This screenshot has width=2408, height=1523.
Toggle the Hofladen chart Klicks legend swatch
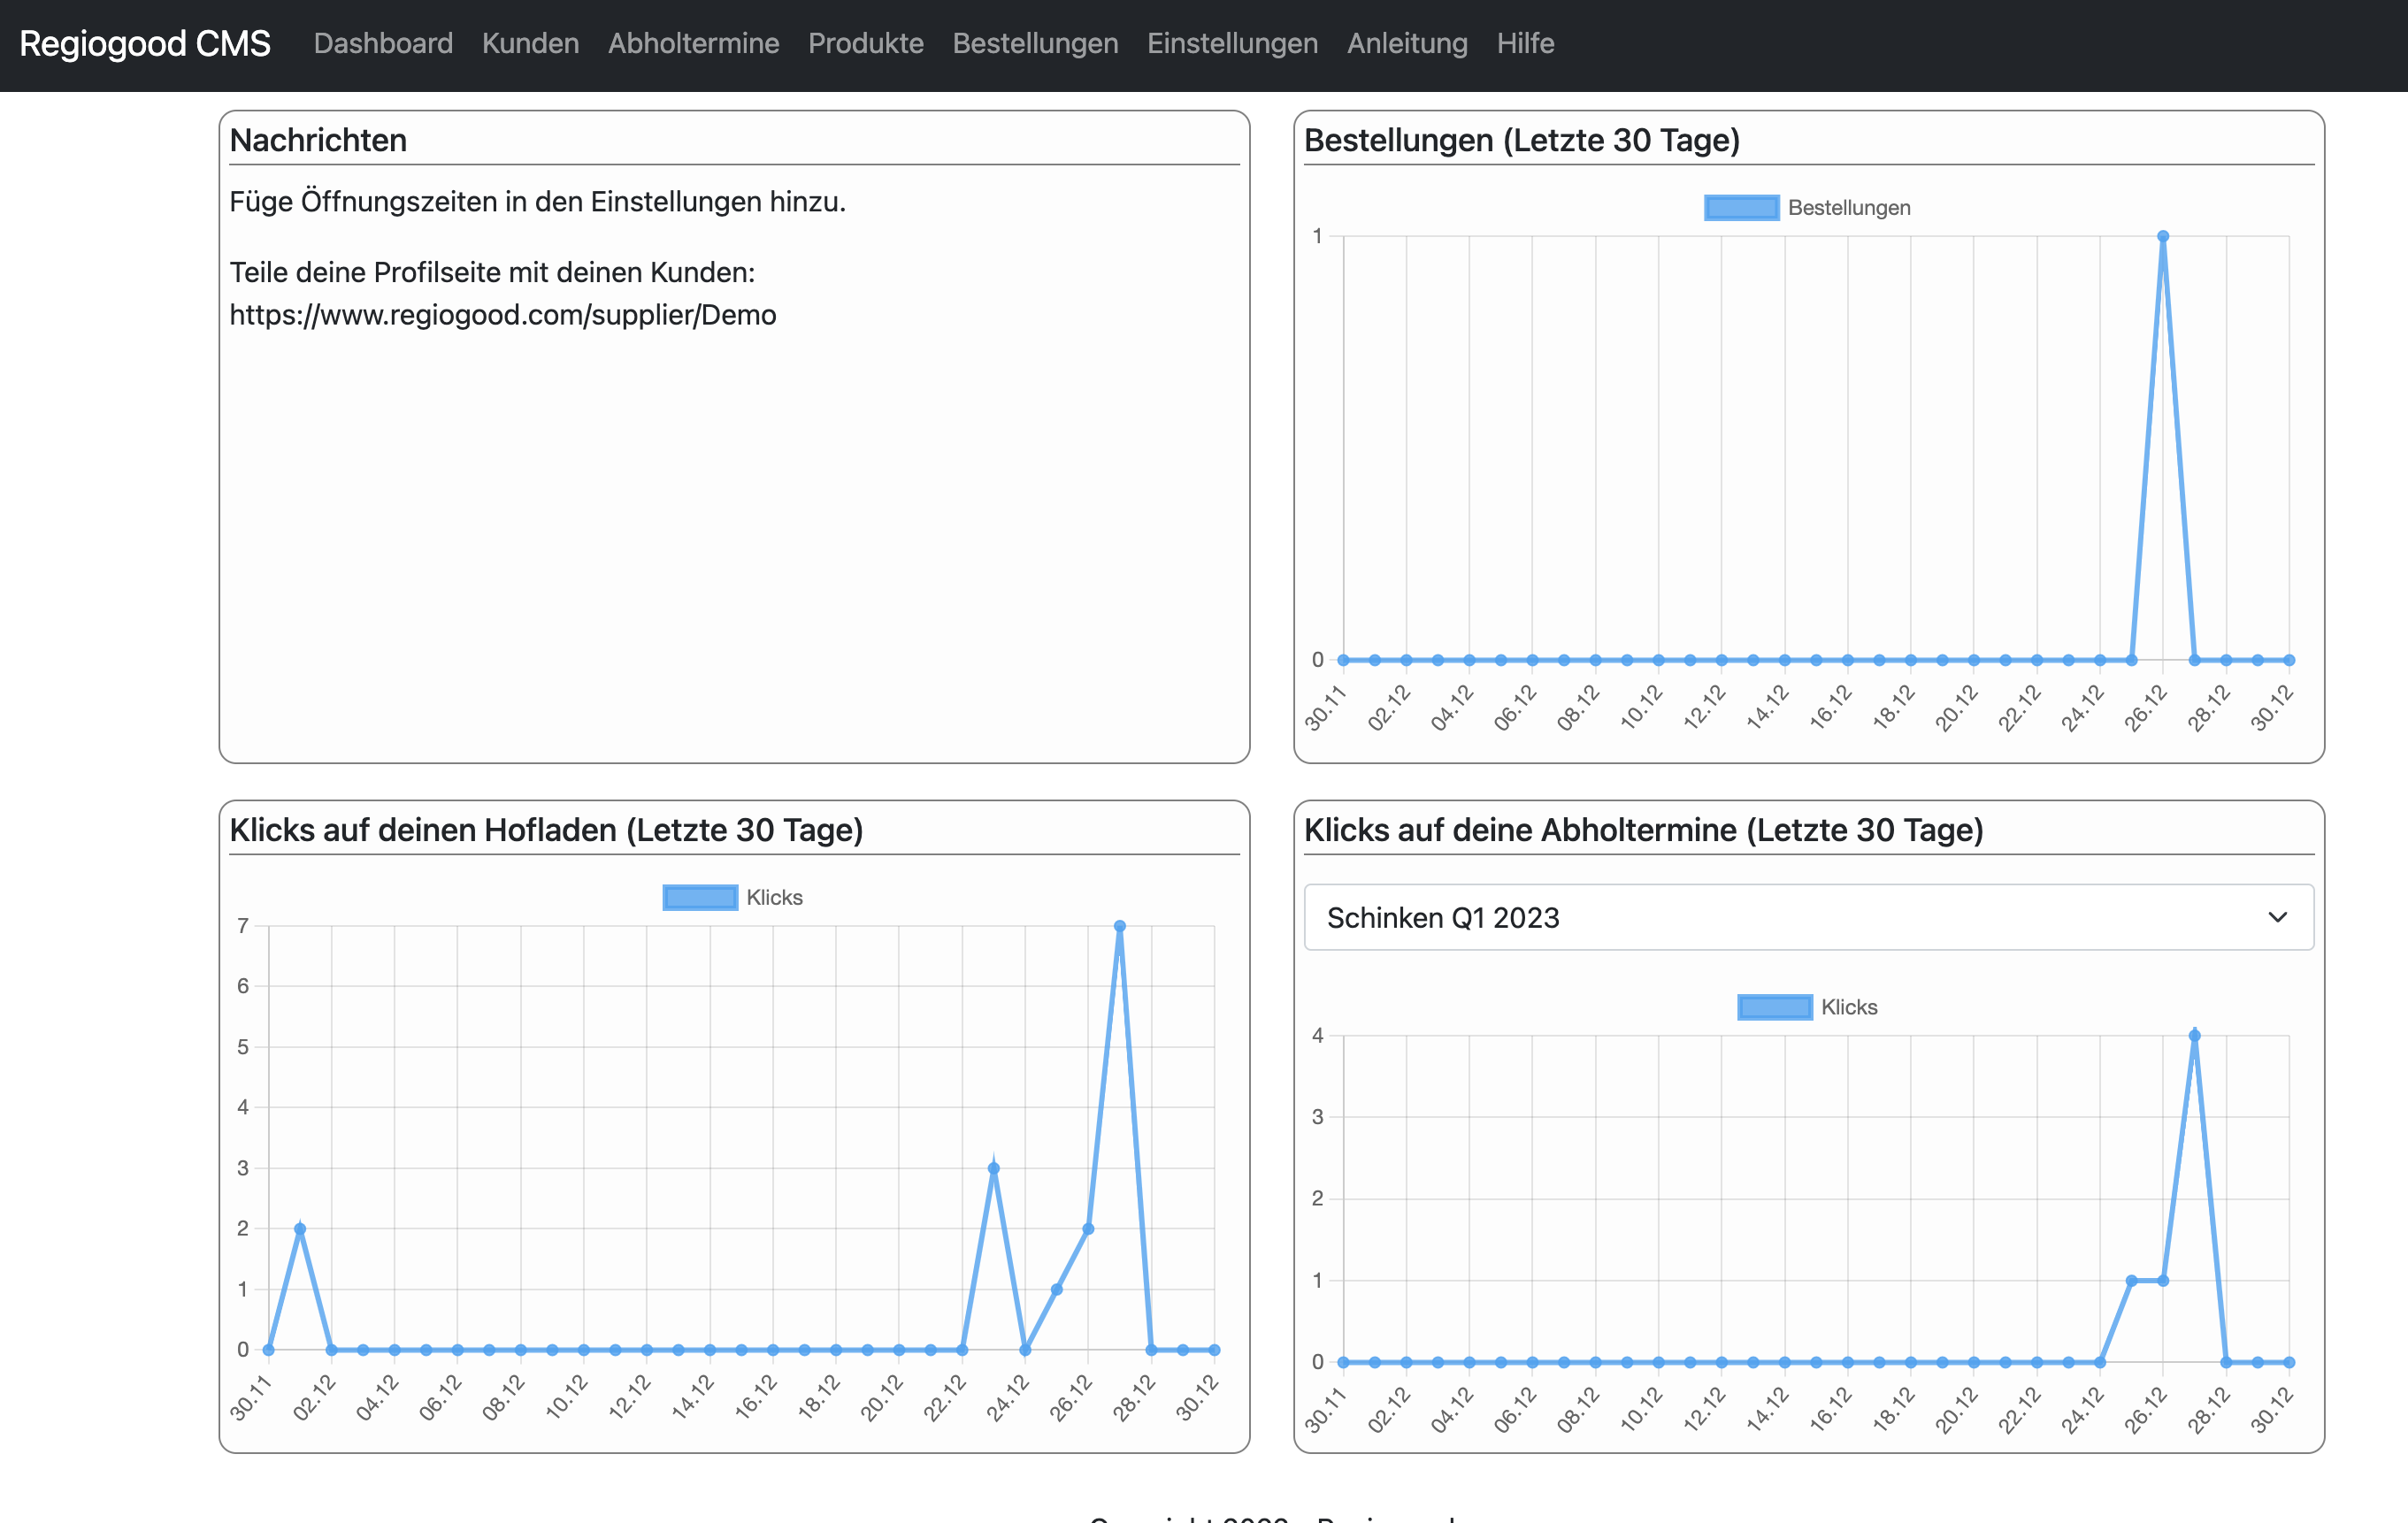click(700, 897)
